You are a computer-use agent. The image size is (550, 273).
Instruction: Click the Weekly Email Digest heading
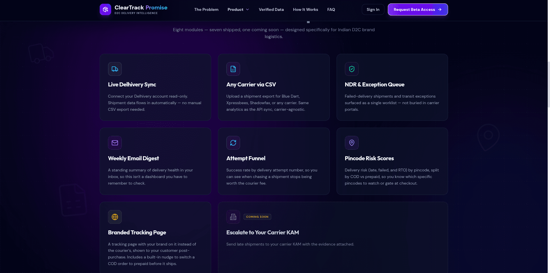click(133, 158)
